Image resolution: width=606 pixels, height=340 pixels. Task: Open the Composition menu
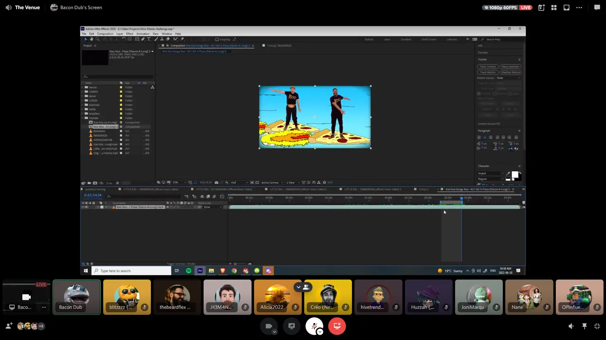coord(105,34)
